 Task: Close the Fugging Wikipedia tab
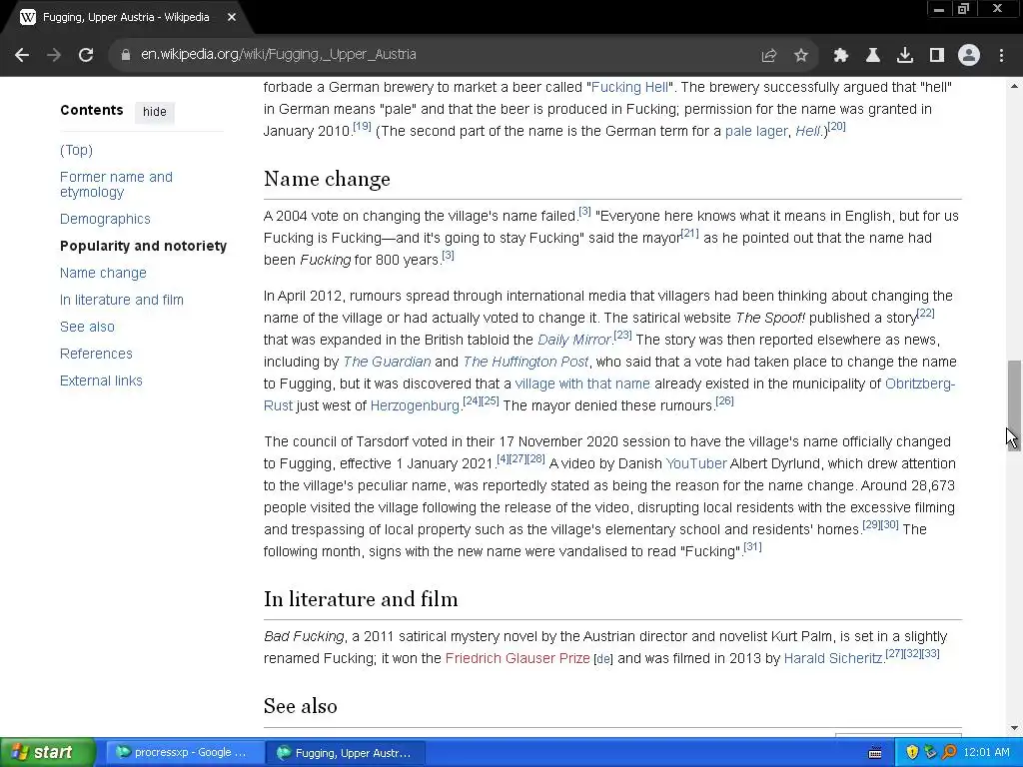[x=232, y=18]
